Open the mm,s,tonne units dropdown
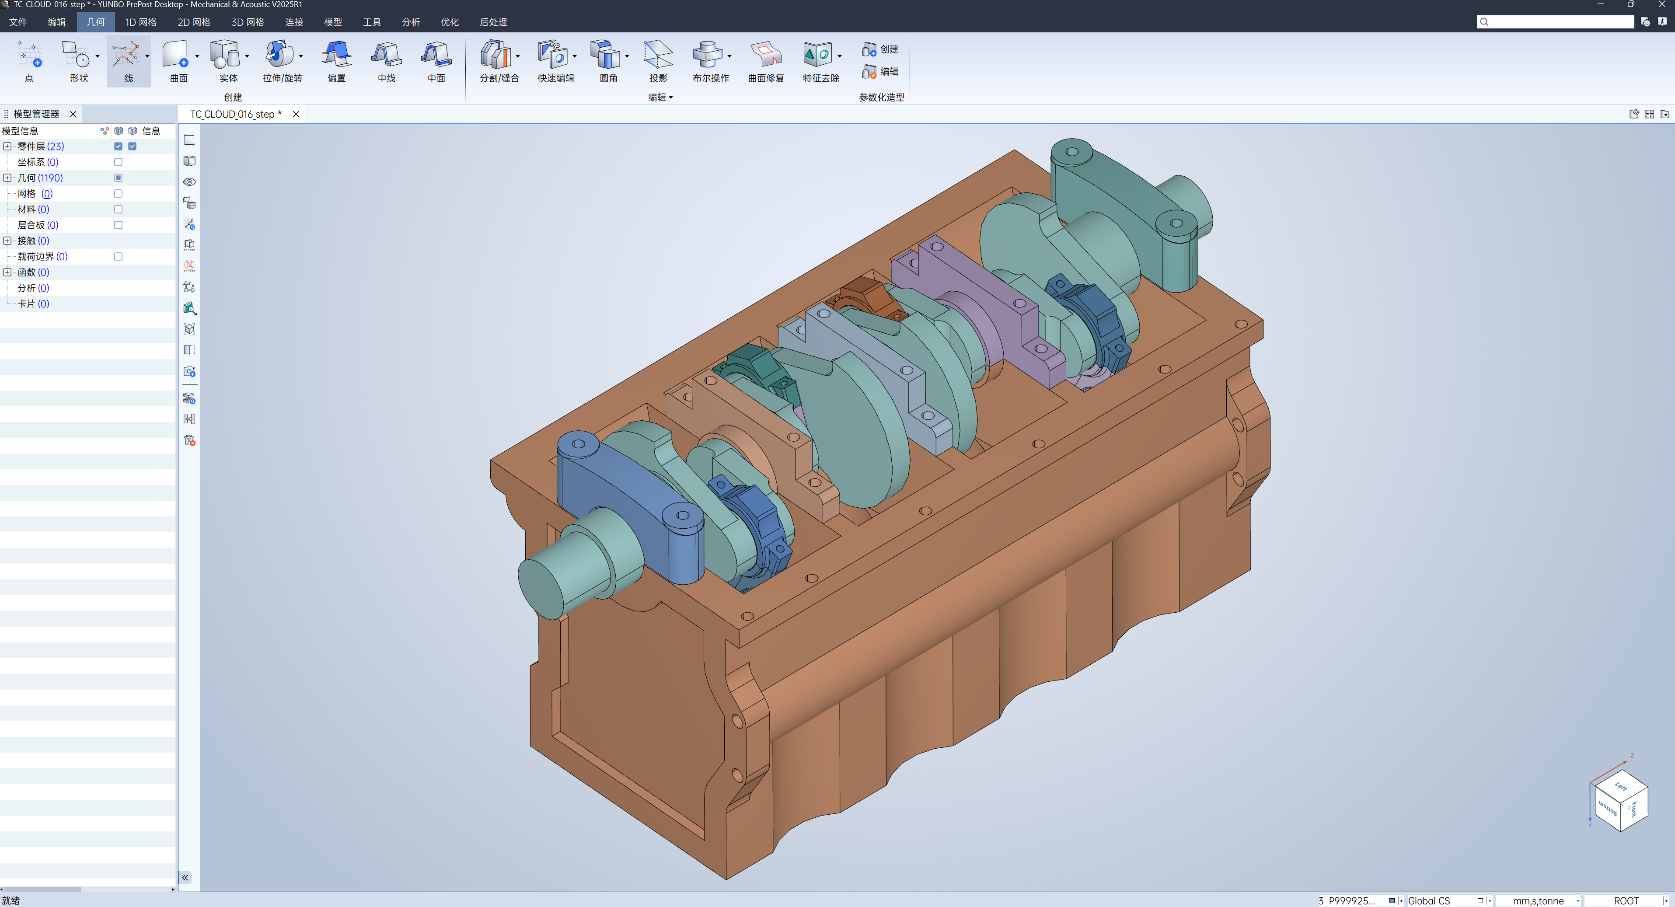This screenshot has height=907, width=1675. (1577, 900)
